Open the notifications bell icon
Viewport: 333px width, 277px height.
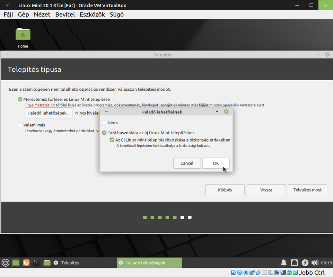tap(283, 263)
